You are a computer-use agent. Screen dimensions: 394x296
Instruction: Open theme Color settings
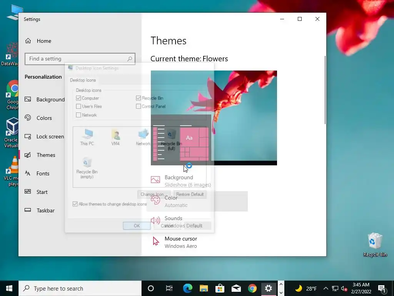(169, 201)
